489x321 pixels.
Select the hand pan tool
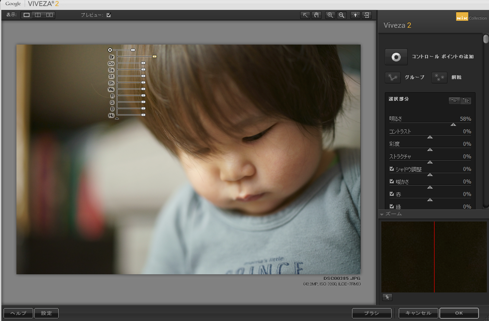(316, 15)
